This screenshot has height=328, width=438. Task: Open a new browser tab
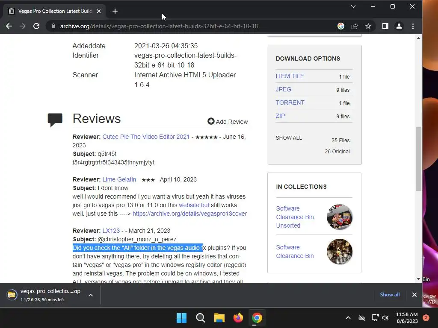click(x=115, y=11)
